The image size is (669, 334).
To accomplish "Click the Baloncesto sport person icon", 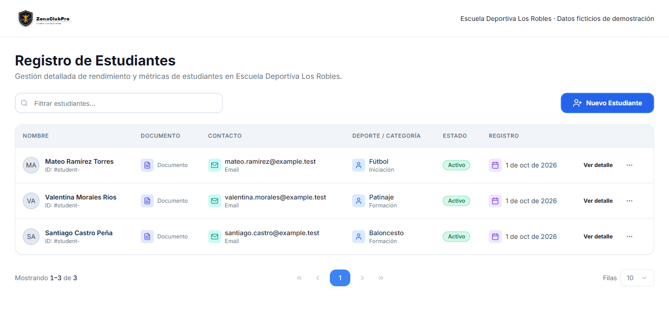I will tap(359, 237).
